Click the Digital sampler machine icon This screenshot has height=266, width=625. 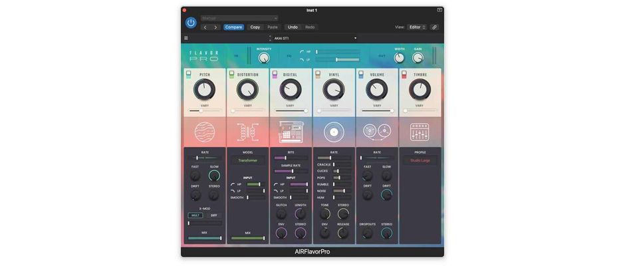291,132
